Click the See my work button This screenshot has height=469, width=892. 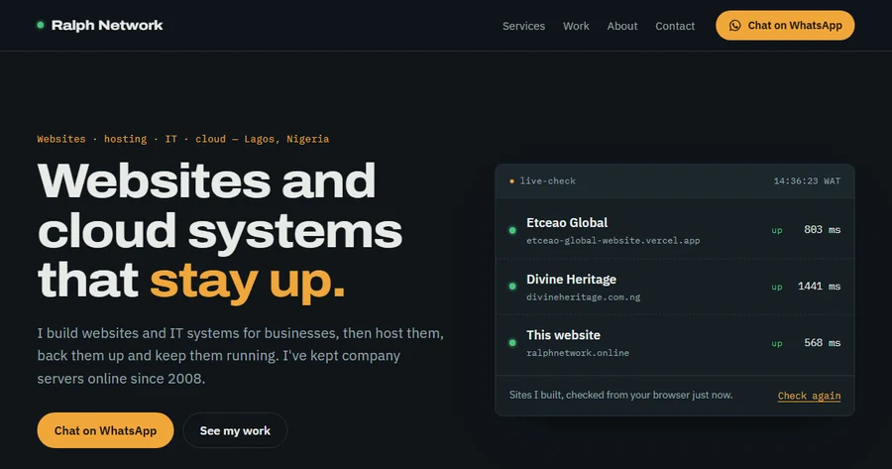pyautogui.click(x=235, y=430)
